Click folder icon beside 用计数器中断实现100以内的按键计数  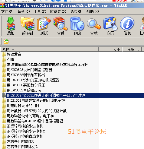pos(4,111)
